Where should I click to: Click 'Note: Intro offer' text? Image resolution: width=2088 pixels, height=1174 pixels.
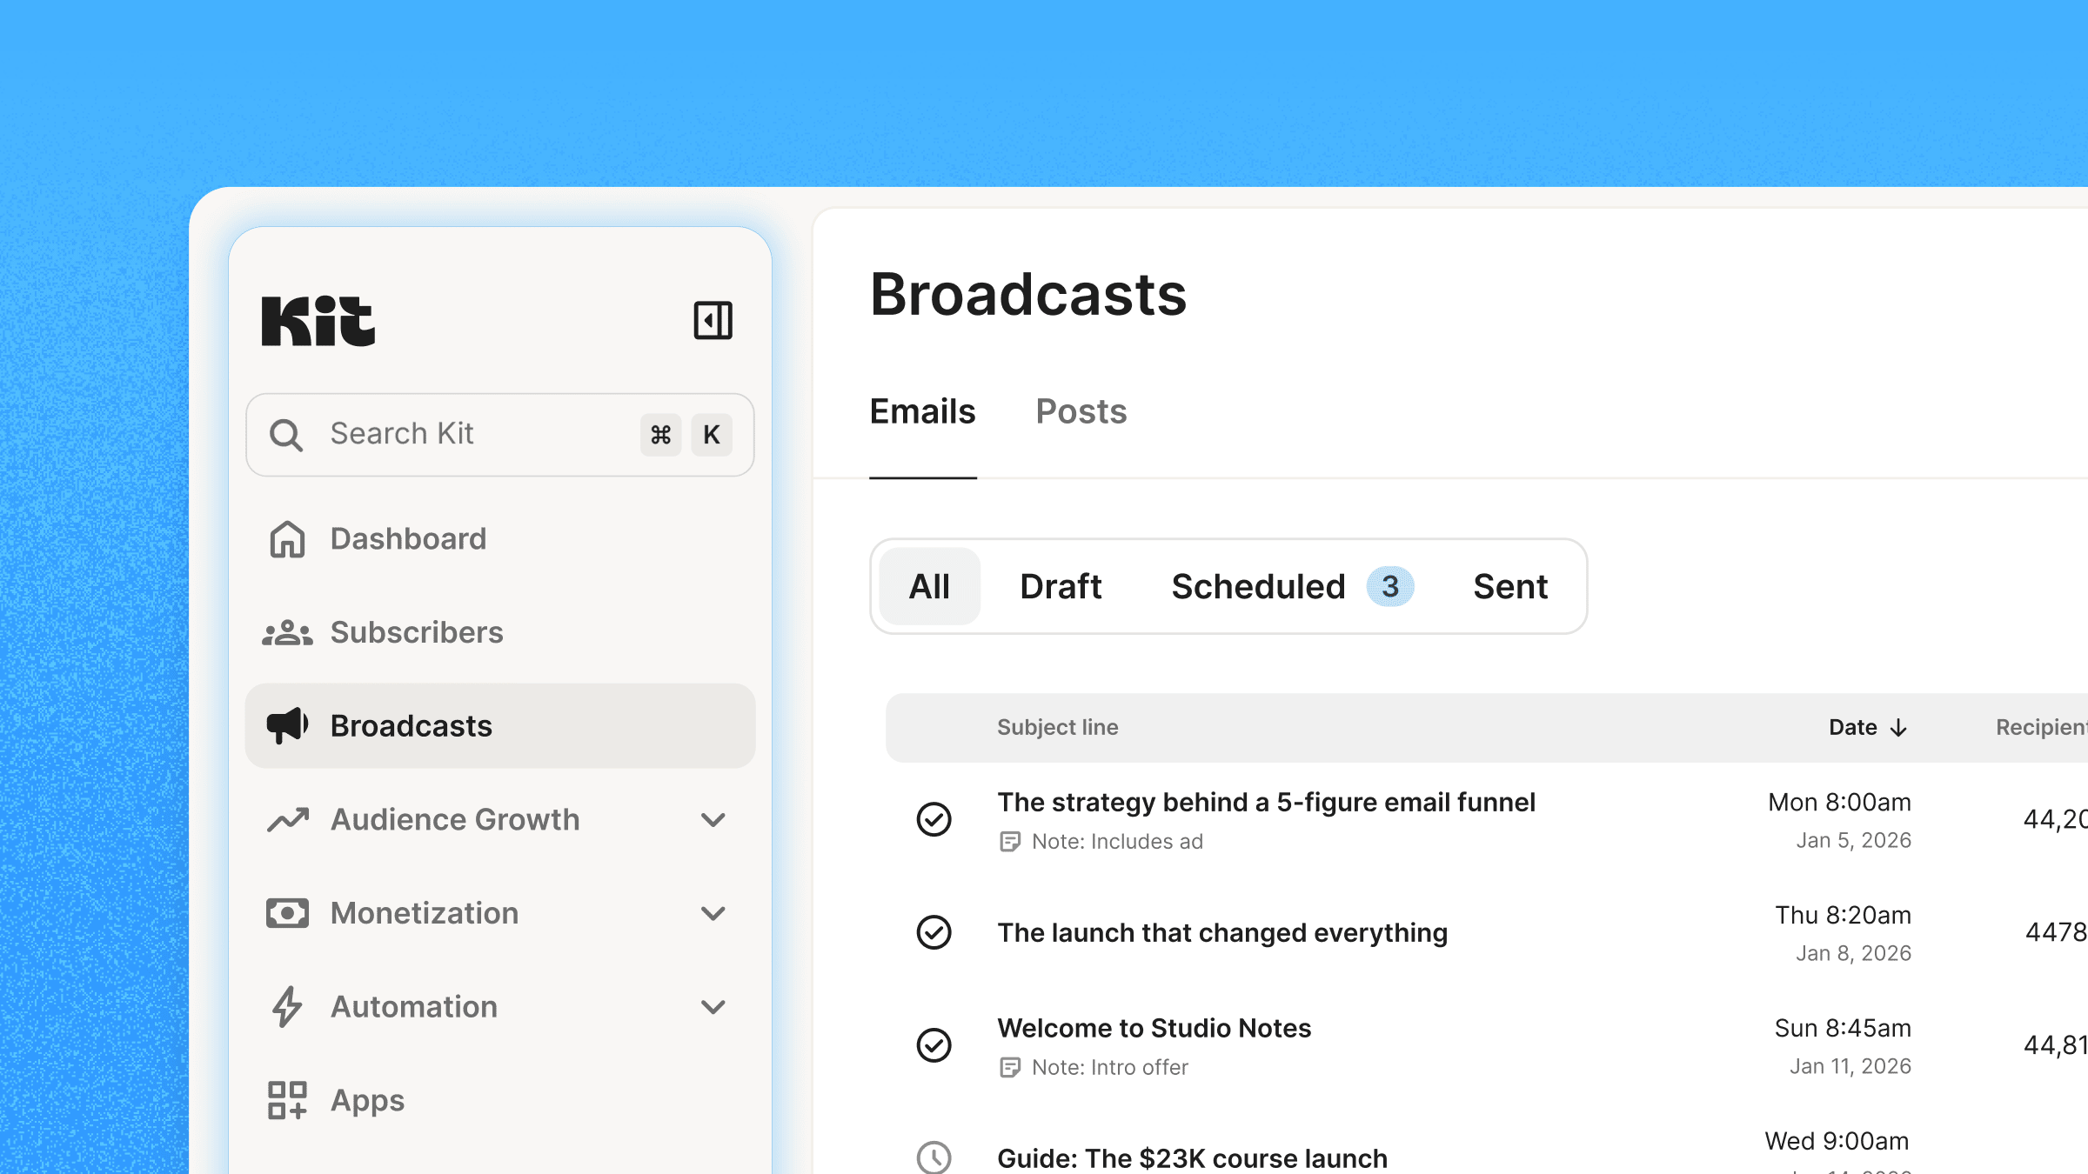(x=1109, y=1067)
